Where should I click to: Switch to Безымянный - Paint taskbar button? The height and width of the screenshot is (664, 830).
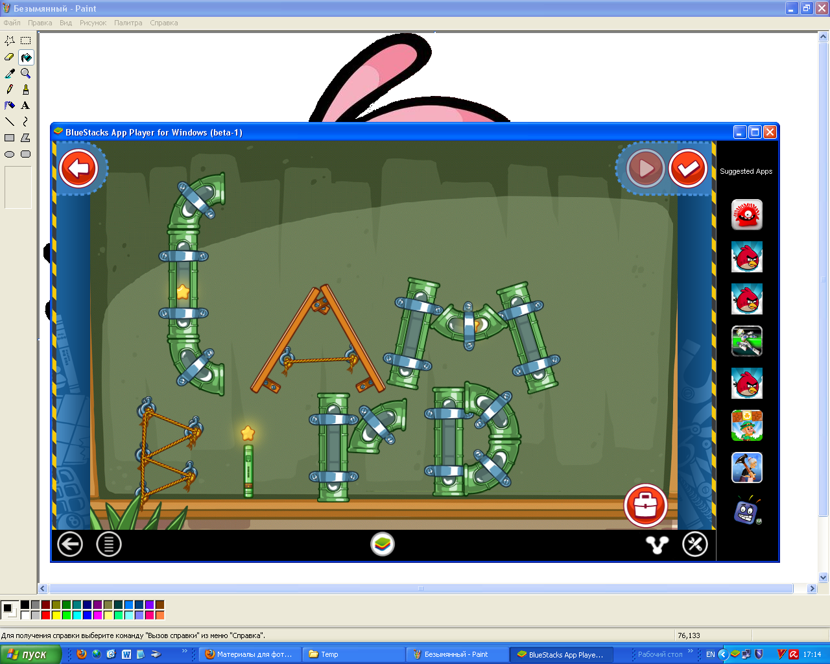457,654
